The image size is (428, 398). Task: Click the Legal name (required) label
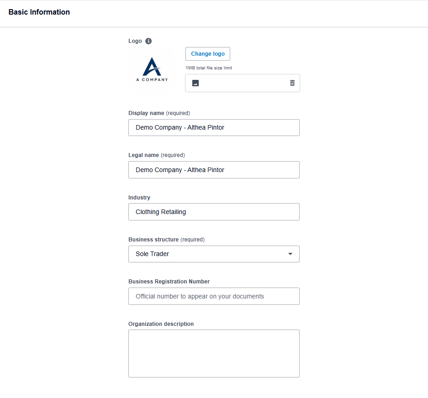click(x=157, y=155)
